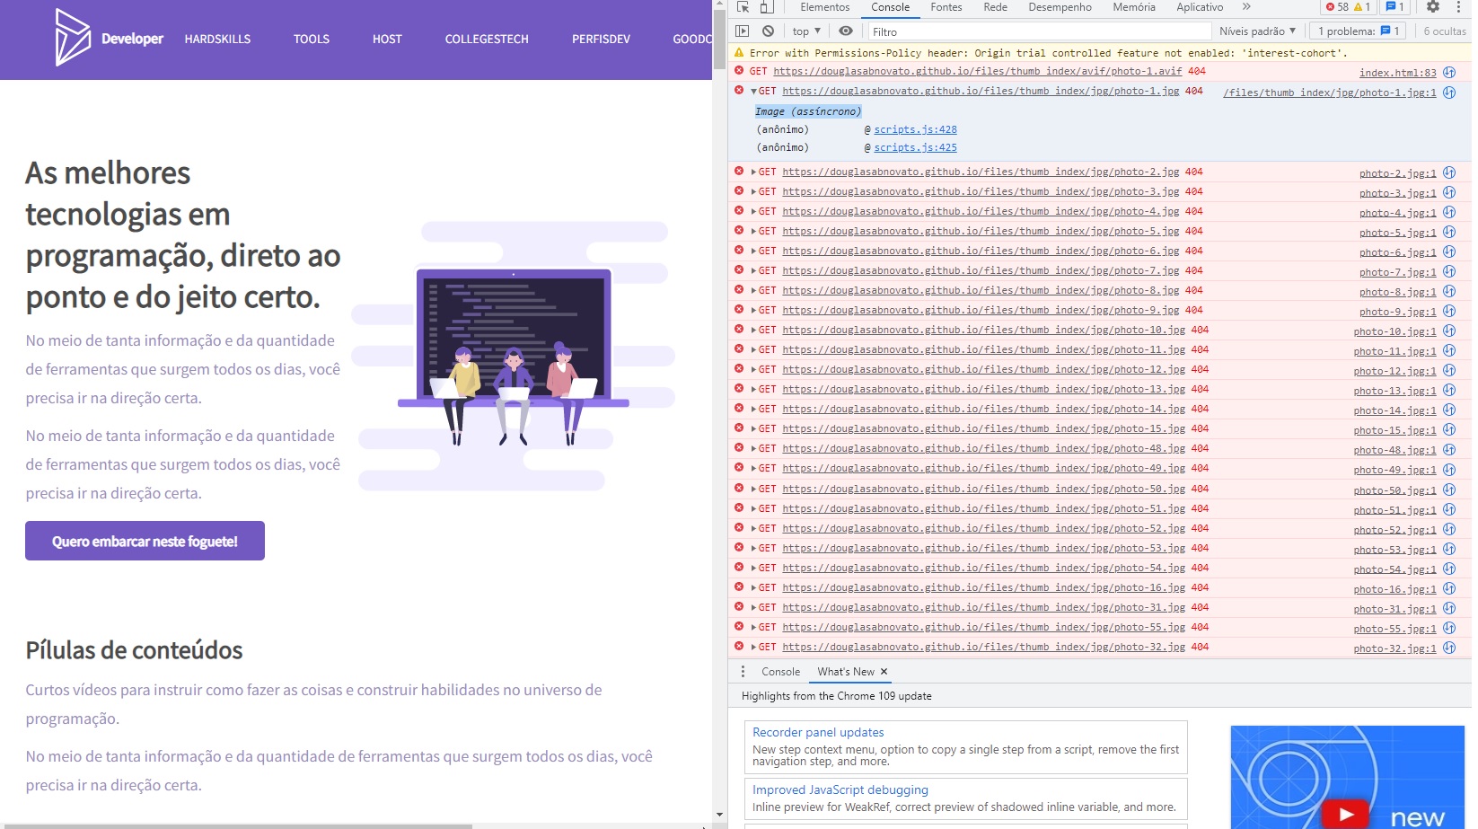Open the Níveis padrão log levels dropdown
The image size is (1478, 829).
[1257, 31]
